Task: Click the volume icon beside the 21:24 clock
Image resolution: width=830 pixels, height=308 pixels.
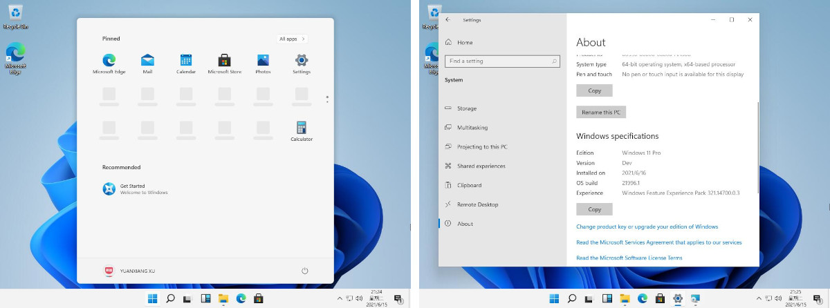Action: tap(358, 298)
